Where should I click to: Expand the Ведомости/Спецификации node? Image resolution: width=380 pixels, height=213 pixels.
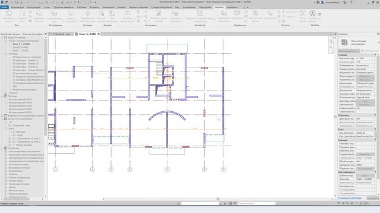pyautogui.click(x=2, y=115)
